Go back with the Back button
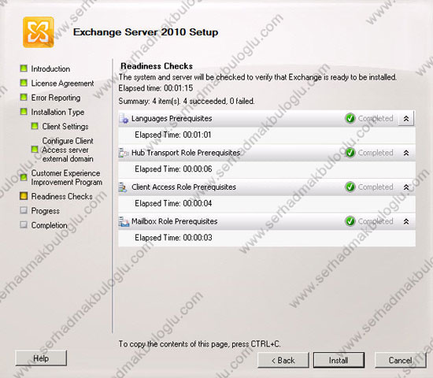 click(283, 360)
